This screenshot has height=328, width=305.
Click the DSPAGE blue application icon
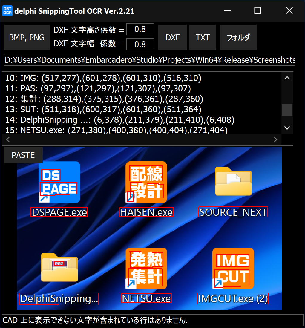[59, 182]
